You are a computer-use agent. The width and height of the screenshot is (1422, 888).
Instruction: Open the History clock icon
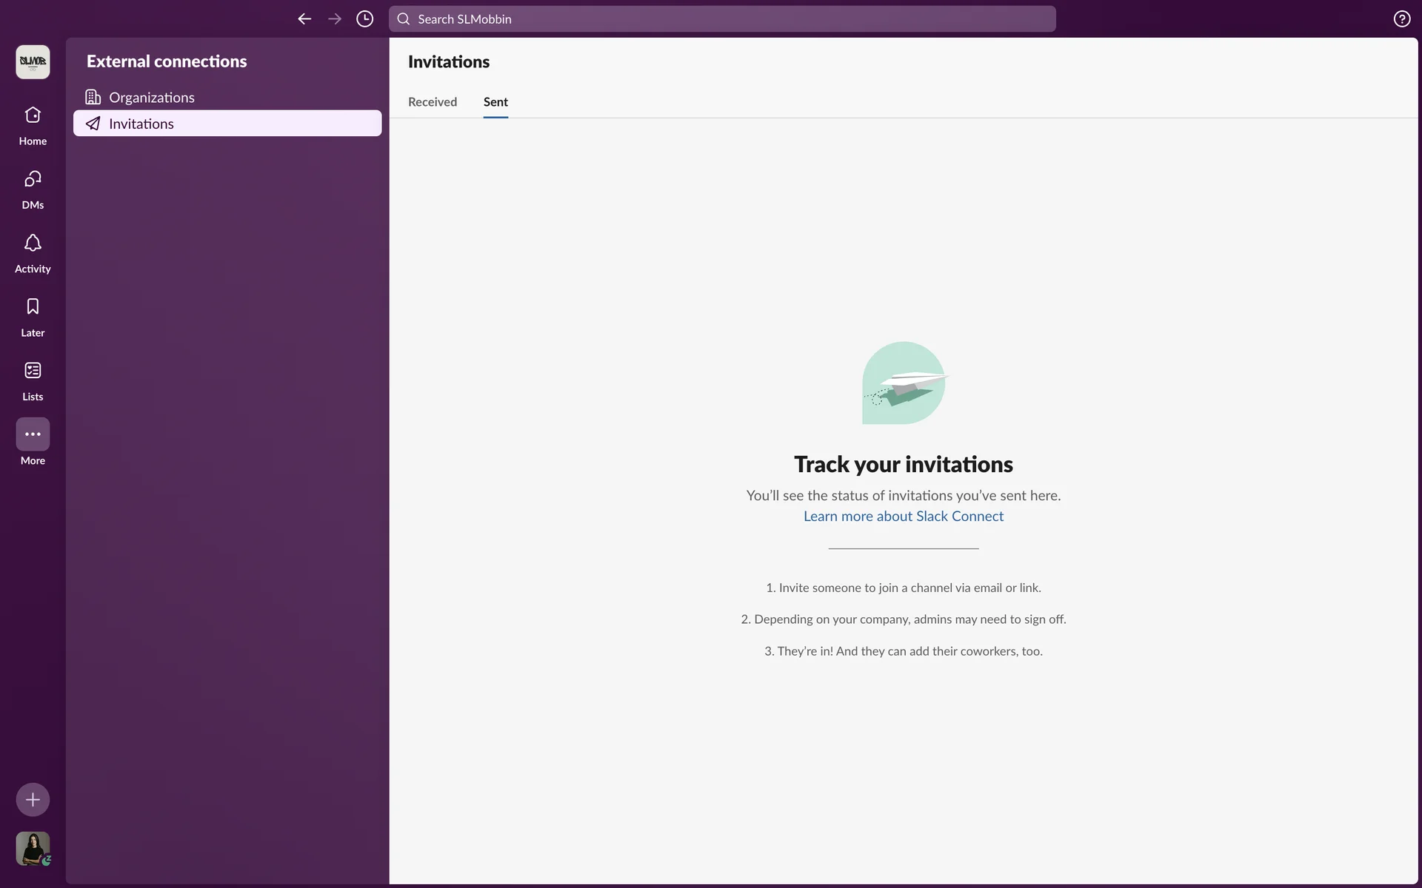coord(364,19)
